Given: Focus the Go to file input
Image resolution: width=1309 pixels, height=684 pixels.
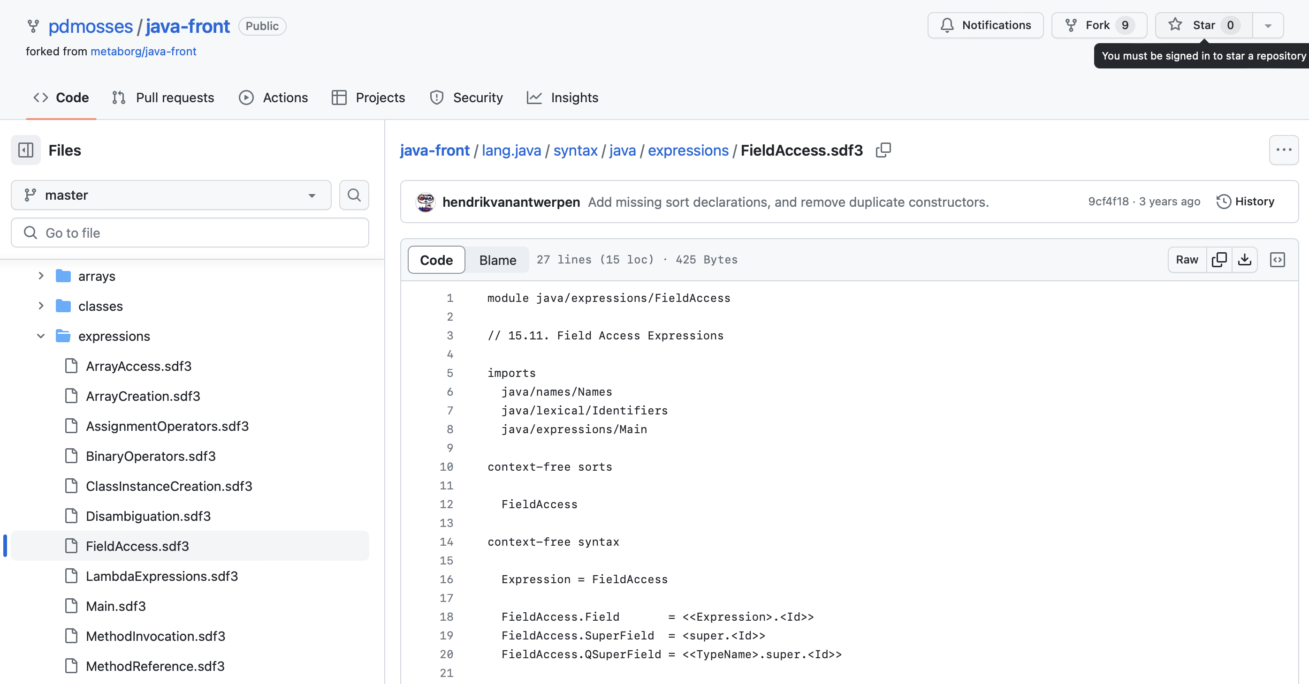Looking at the screenshot, I should coord(190,233).
